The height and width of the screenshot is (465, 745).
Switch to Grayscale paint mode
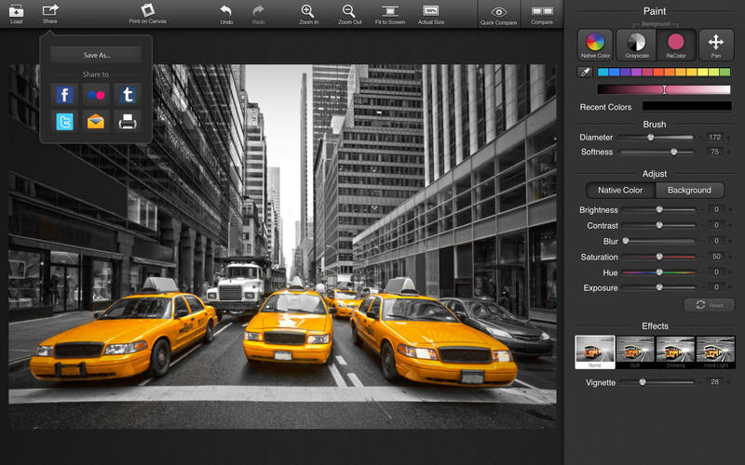[x=636, y=44]
